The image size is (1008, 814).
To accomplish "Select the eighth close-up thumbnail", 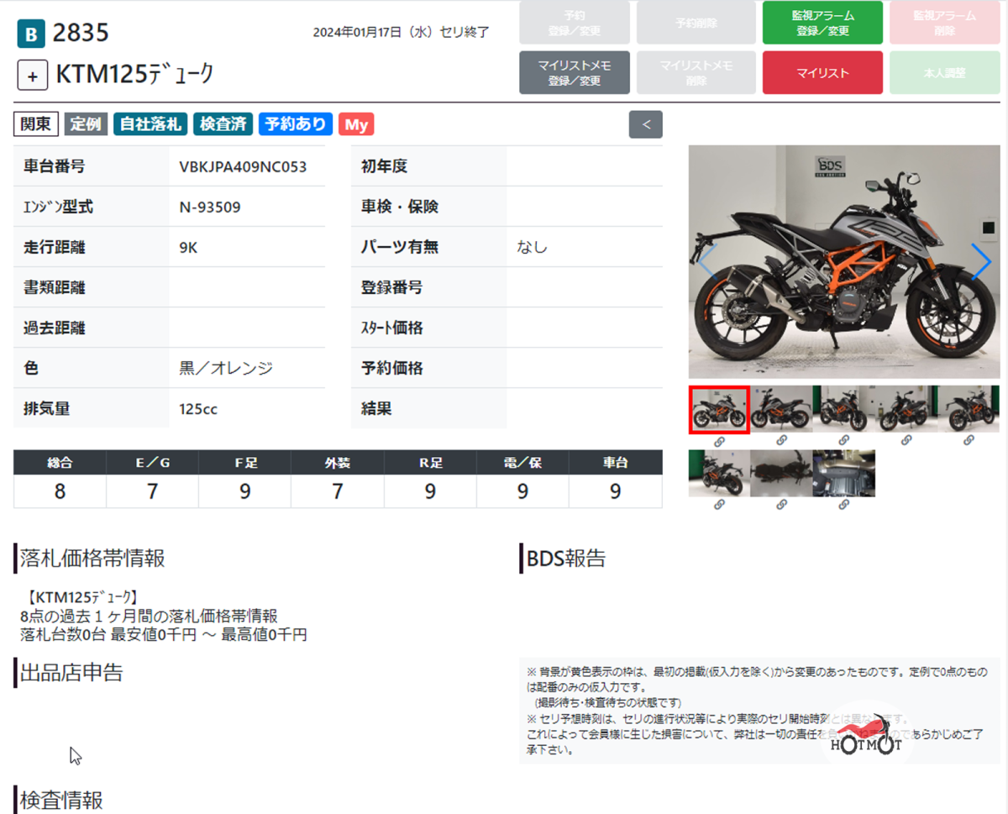I will point(843,473).
